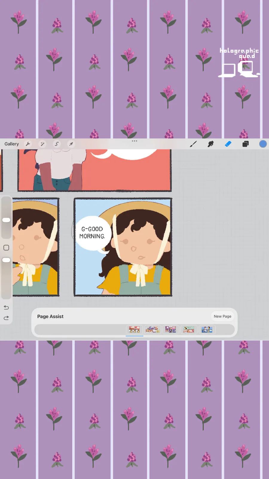
Task: Select the second page thumbnail
Action: pyautogui.click(x=152, y=330)
